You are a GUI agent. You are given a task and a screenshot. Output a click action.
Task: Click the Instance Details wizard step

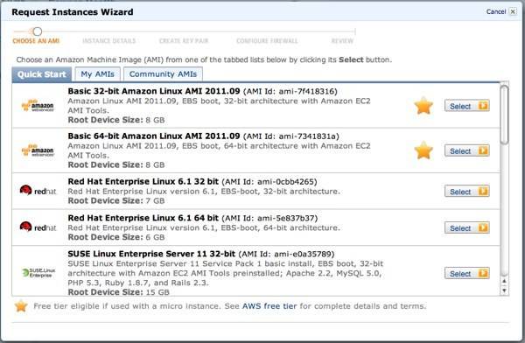tap(109, 41)
